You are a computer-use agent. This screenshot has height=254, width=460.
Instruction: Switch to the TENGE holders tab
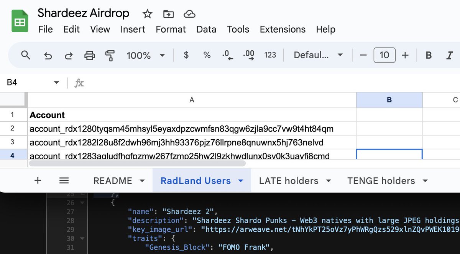[381, 181]
